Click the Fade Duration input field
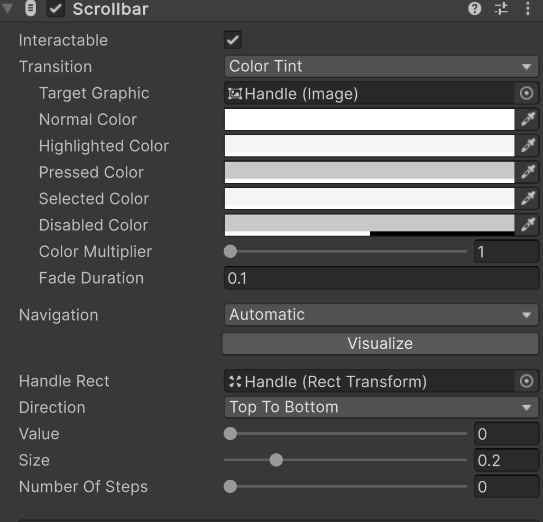 (x=381, y=277)
